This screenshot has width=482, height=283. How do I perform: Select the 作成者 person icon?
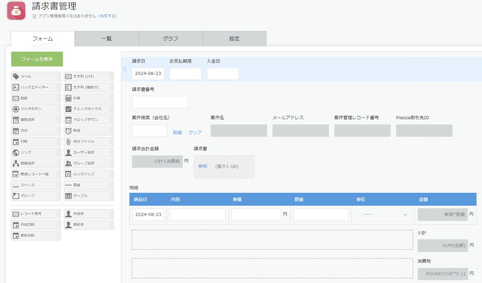click(x=68, y=214)
